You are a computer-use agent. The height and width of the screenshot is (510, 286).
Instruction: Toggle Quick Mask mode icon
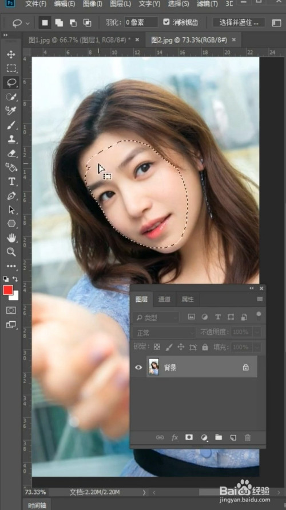coord(11,310)
